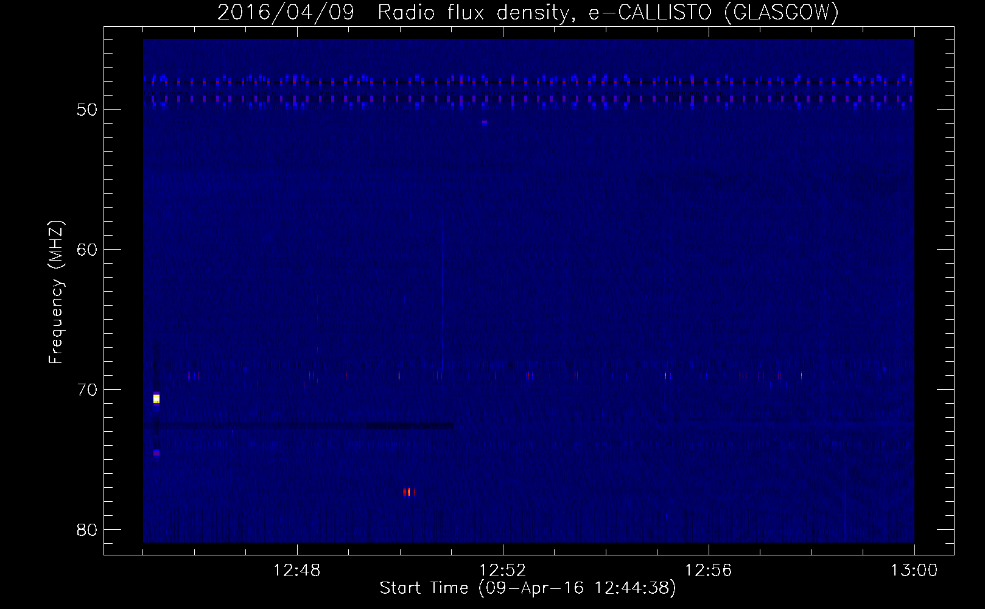Viewport: 985px width, 609px height.
Task: Click the purple spot near 75 MHz at the start of the plot
Action: 156,453
